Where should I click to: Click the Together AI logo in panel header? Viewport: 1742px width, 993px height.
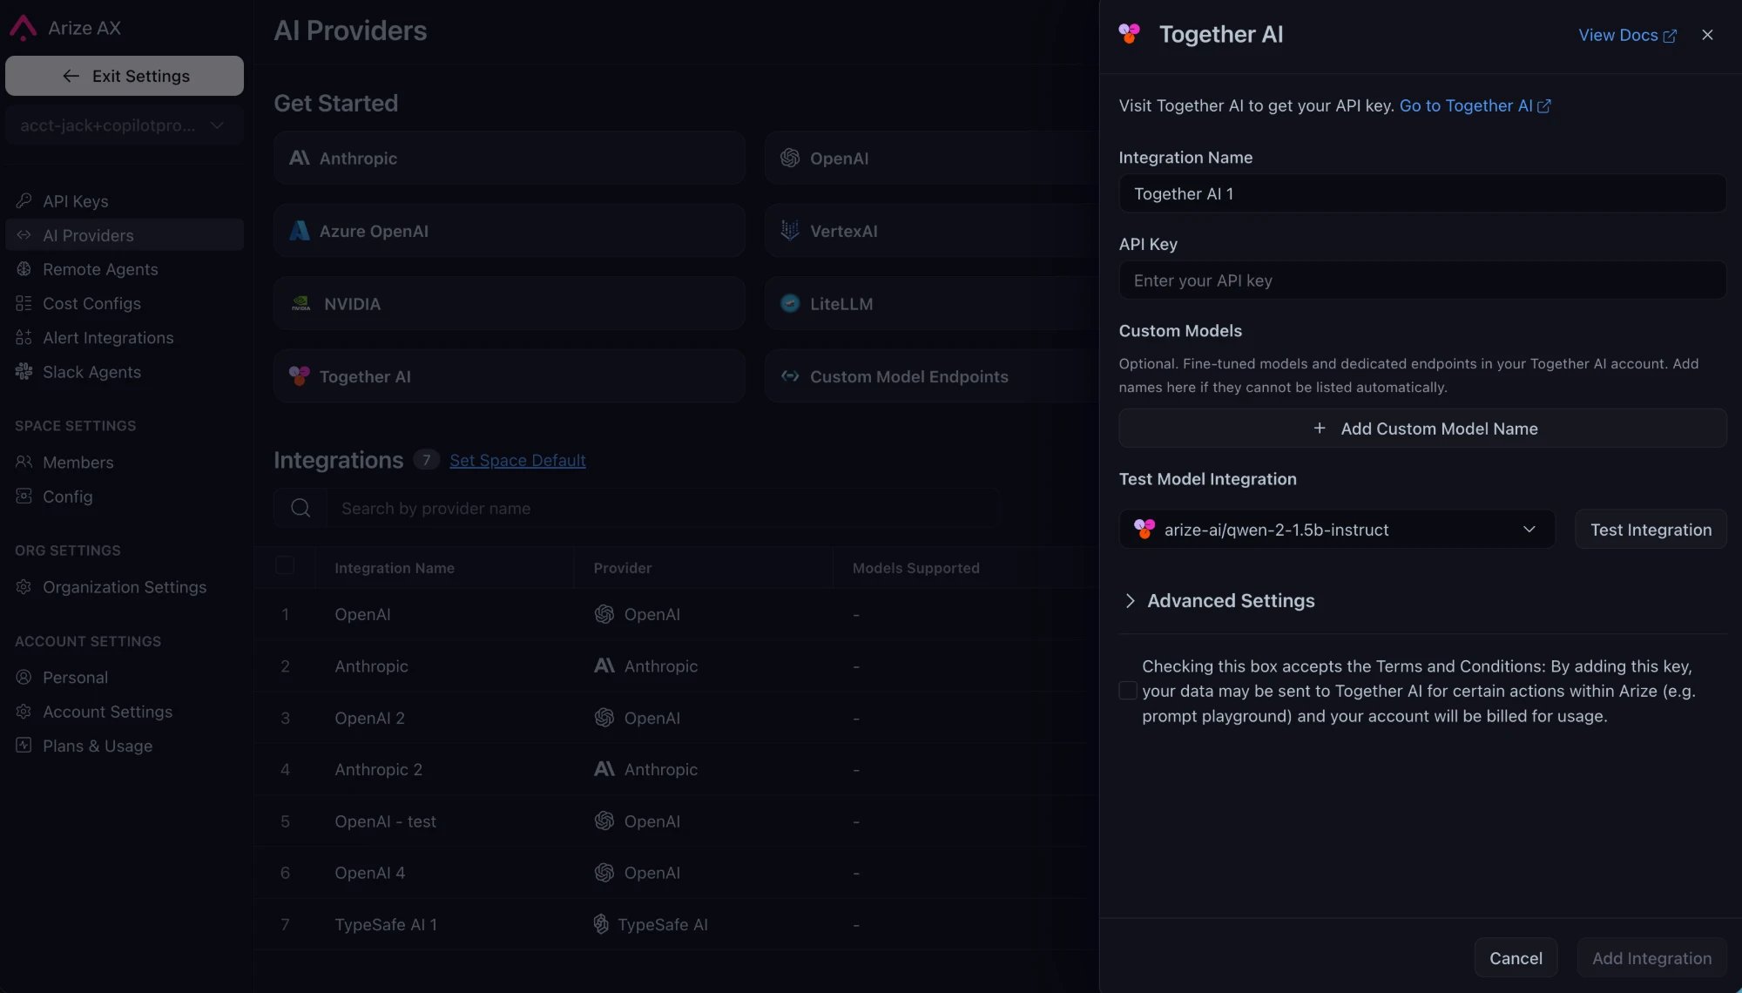(1130, 34)
